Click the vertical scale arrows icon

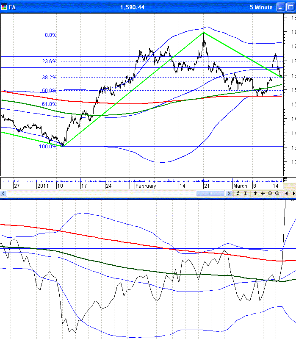pyautogui.click(x=255, y=193)
